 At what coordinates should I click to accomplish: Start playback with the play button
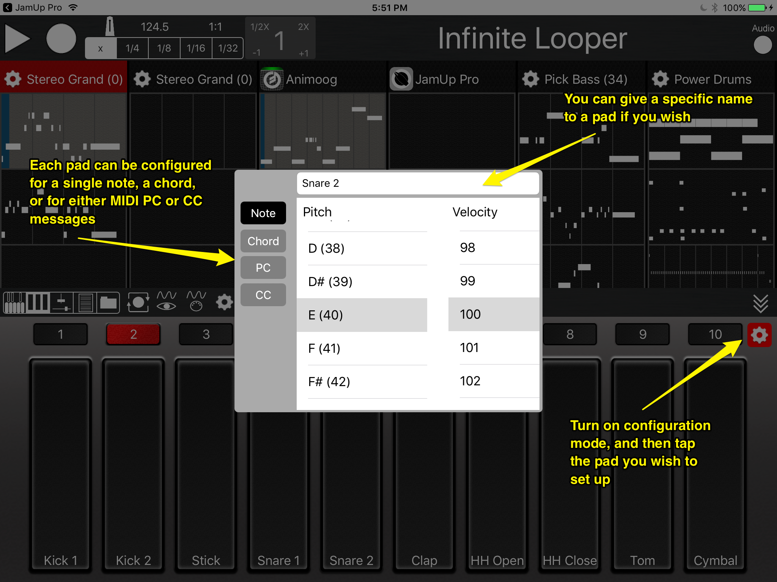click(x=17, y=39)
